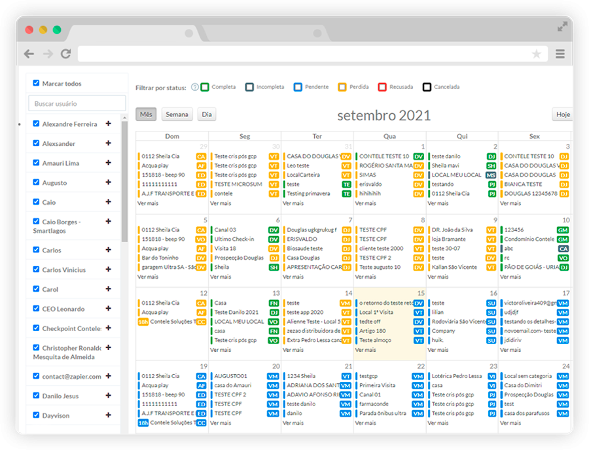The width and height of the screenshot is (589, 450).
Task: Click the fullscreen expand arrows icon
Action: [562, 27]
